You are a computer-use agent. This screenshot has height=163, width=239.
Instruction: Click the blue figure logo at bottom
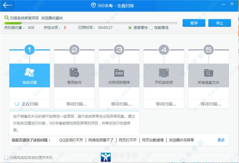point(106,157)
